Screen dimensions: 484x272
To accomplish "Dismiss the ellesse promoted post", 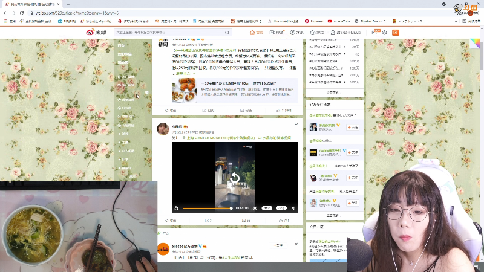I will coord(296,244).
